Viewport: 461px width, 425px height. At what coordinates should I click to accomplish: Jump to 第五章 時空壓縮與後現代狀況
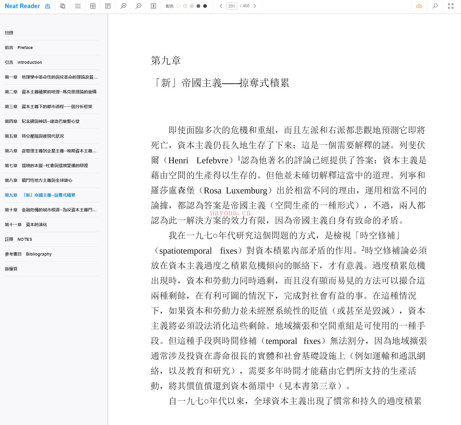[52, 136]
